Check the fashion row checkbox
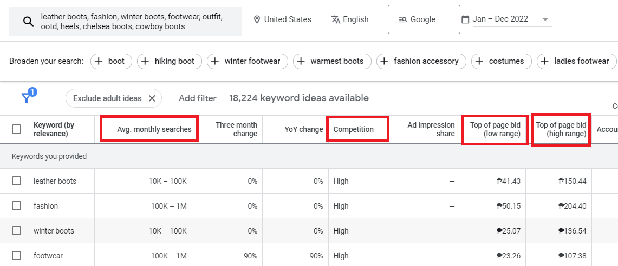Viewport: 618px width, 266px height. pos(17,206)
